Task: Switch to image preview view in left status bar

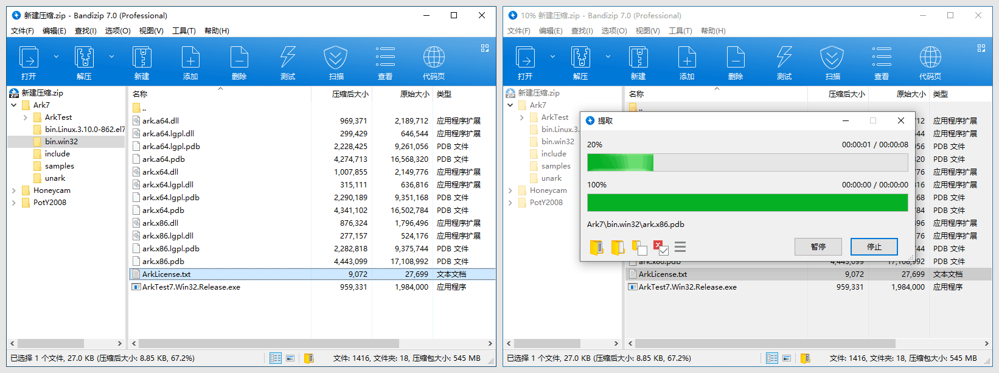Action: click(290, 358)
